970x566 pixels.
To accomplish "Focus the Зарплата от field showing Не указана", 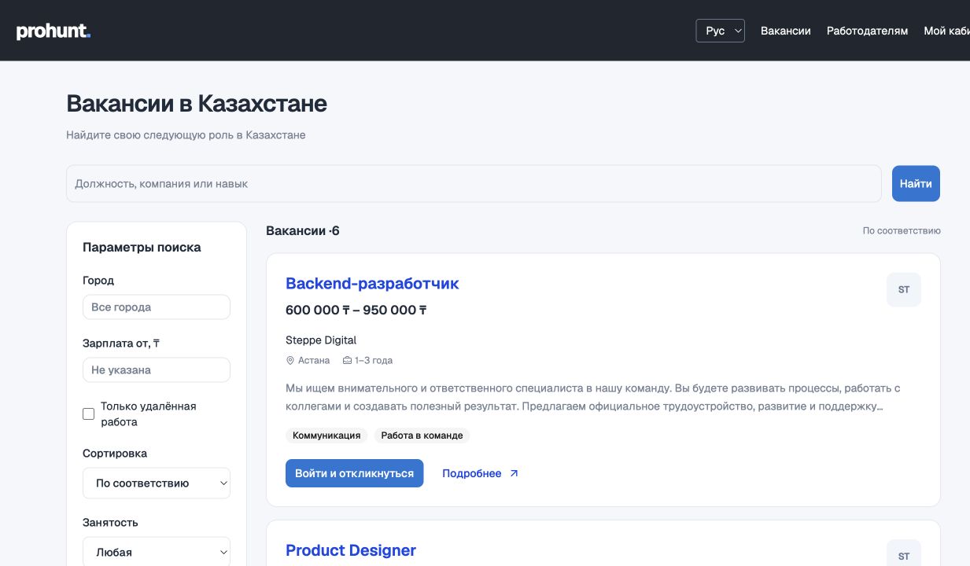I will (x=157, y=370).
